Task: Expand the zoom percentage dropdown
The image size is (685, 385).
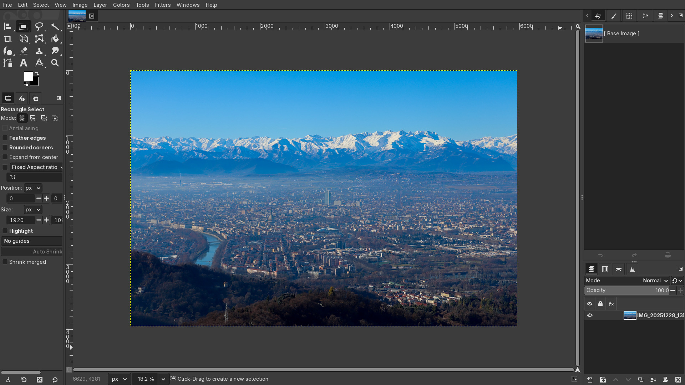Action: pos(163,379)
